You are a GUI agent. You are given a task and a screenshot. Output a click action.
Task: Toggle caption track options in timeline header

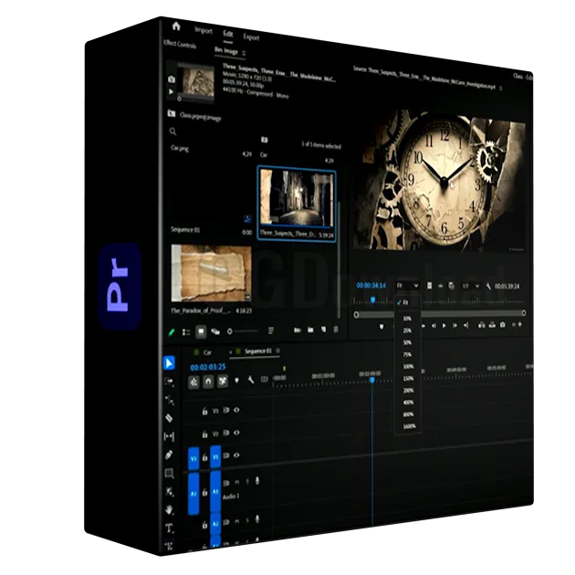pos(264,379)
